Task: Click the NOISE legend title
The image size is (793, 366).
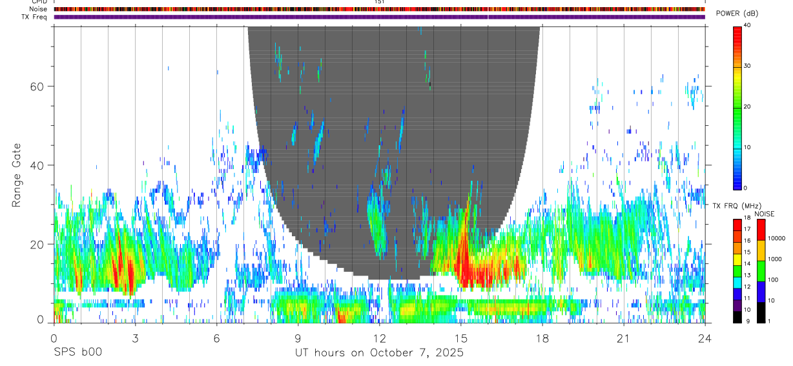Action: [x=765, y=214]
